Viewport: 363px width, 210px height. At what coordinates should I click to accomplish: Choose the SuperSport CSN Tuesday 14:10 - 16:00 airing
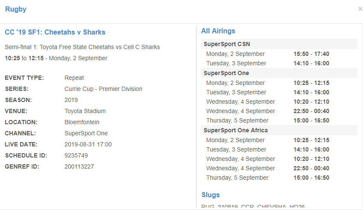pos(311,63)
